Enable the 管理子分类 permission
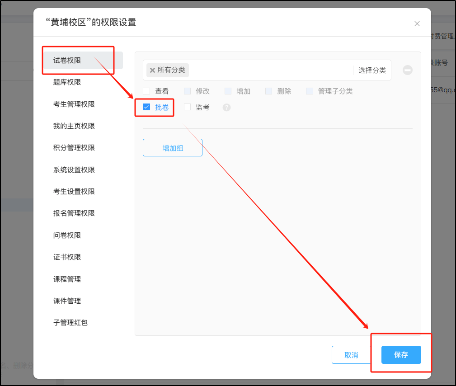The height and width of the screenshot is (386, 456). point(310,91)
